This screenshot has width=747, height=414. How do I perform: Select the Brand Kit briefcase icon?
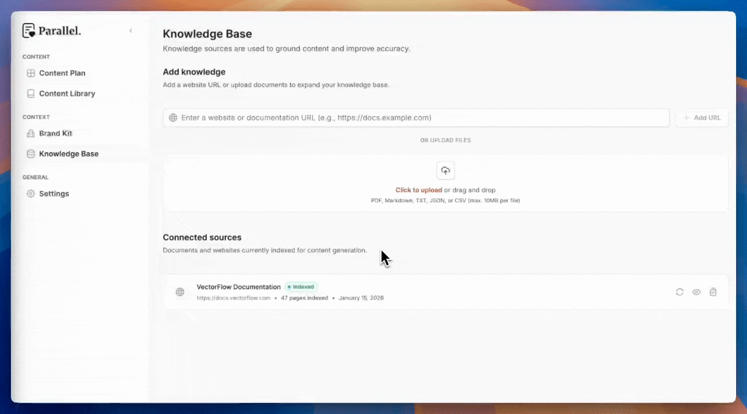coord(30,133)
